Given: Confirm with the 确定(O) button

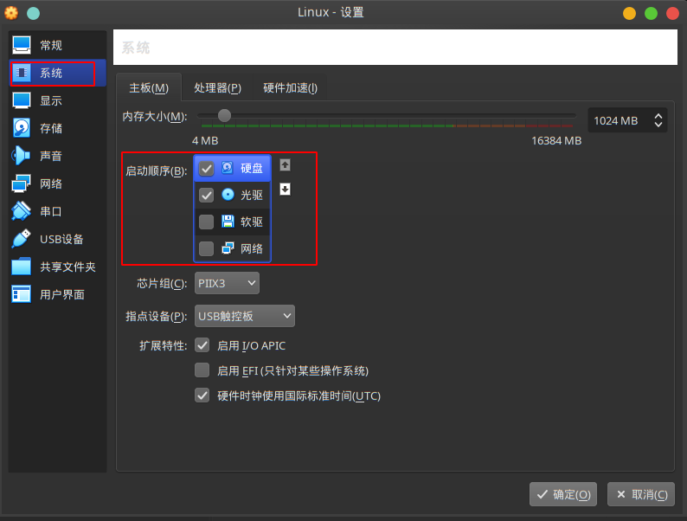Looking at the screenshot, I should point(563,494).
